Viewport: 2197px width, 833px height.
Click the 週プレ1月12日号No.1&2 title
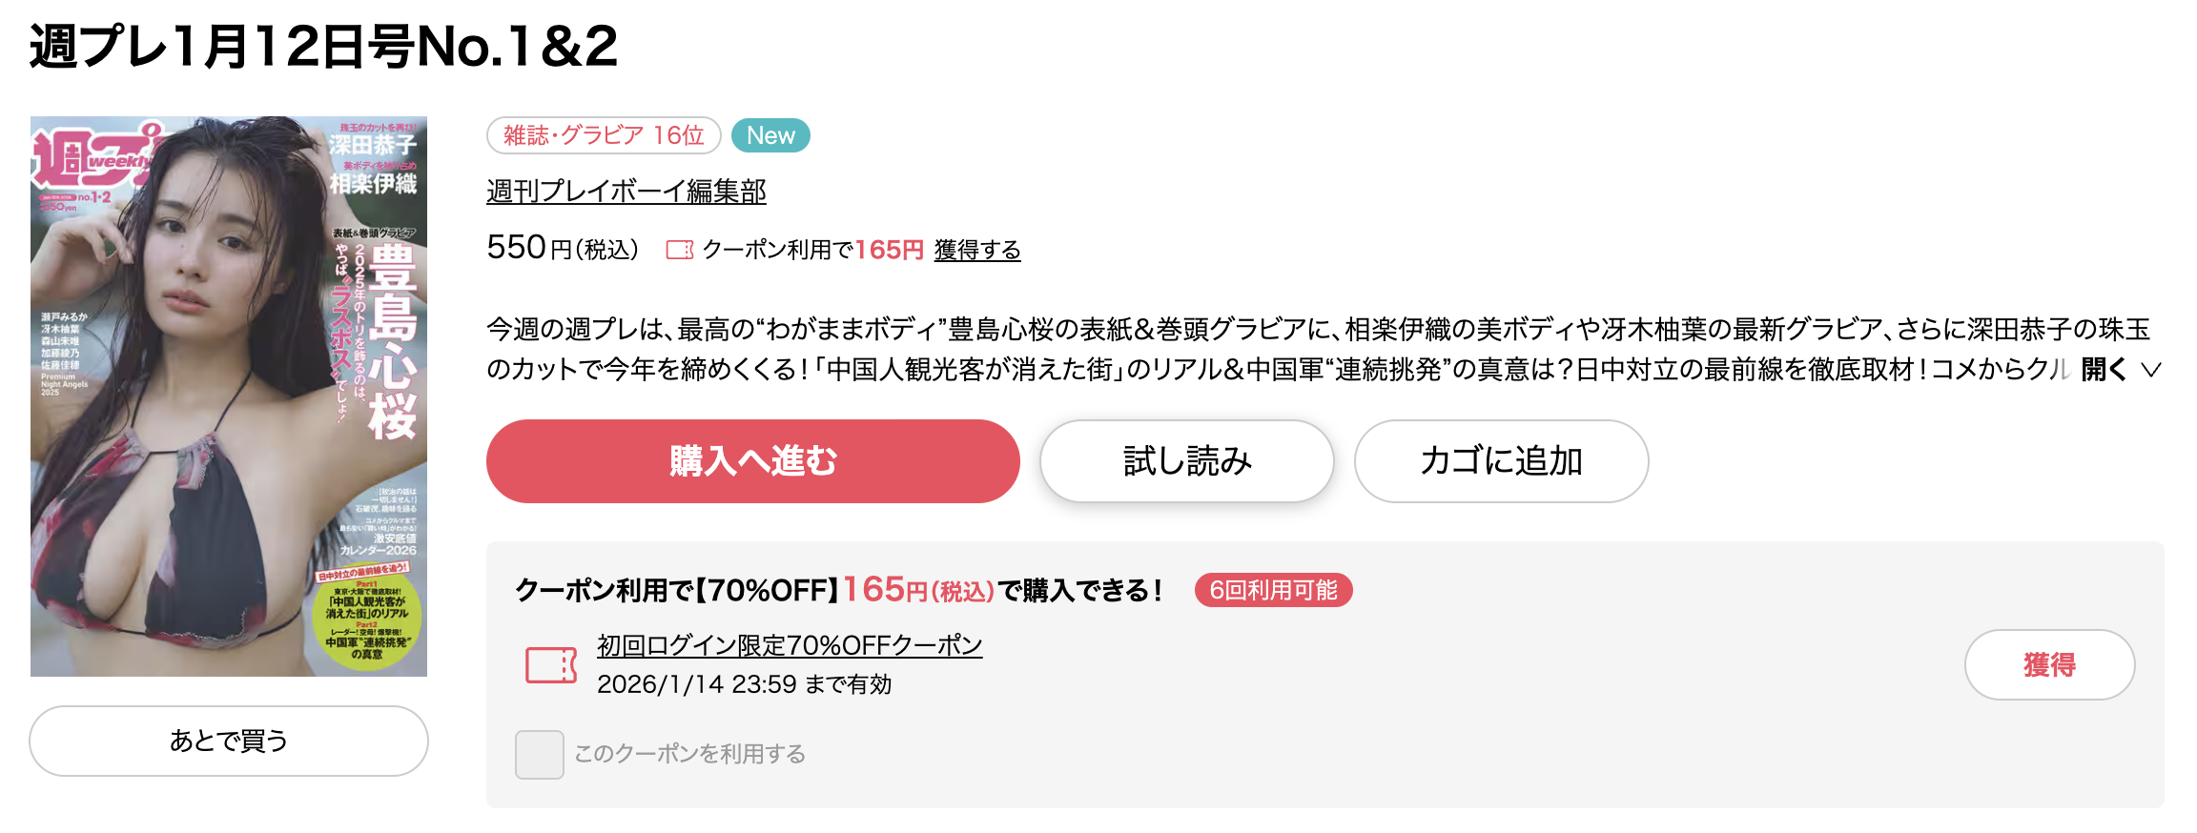click(324, 46)
